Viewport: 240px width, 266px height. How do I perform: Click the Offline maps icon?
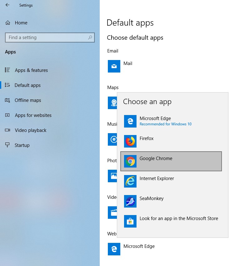tap(7, 100)
